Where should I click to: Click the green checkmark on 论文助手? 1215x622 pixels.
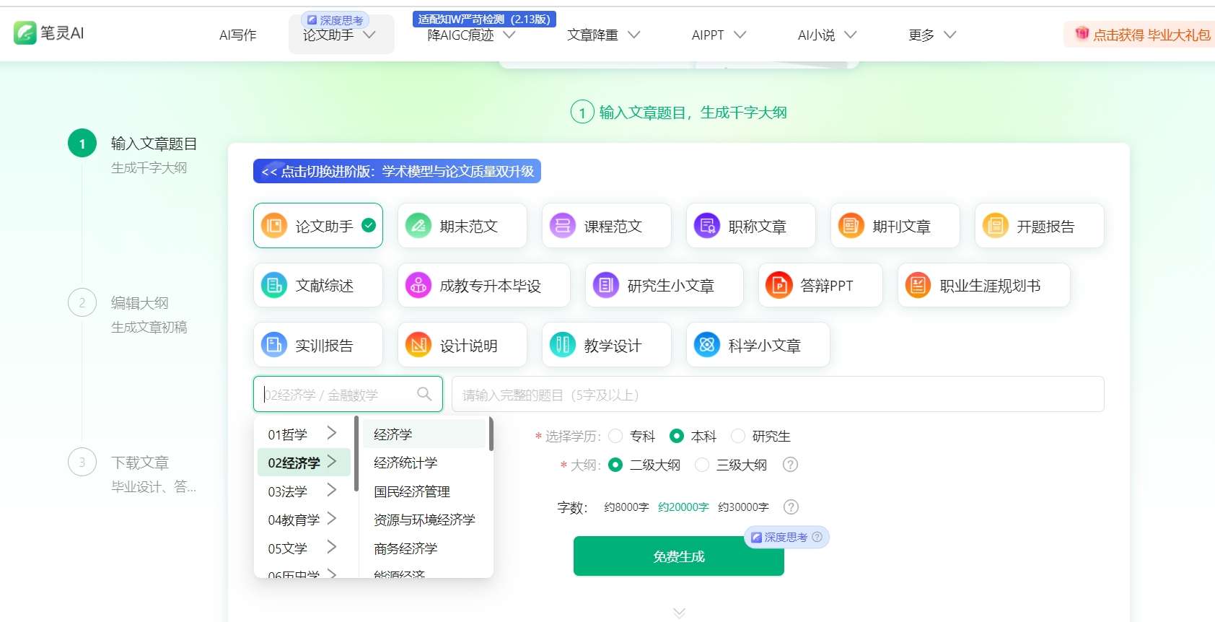[x=369, y=225]
